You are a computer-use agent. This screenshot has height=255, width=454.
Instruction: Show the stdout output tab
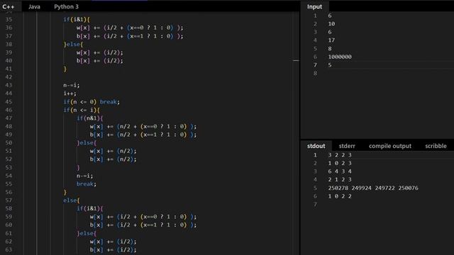click(316, 146)
